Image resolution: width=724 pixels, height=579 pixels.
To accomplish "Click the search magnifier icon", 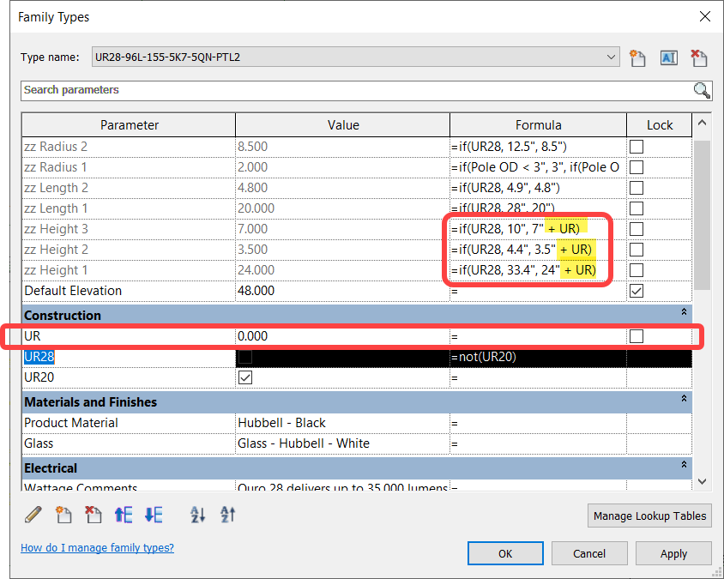I will point(702,90).
